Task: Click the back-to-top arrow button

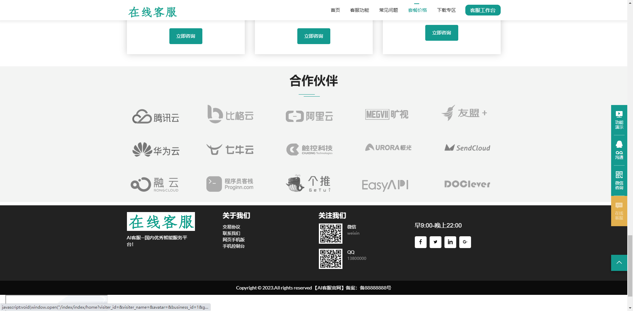Action: tap(619, 263)
